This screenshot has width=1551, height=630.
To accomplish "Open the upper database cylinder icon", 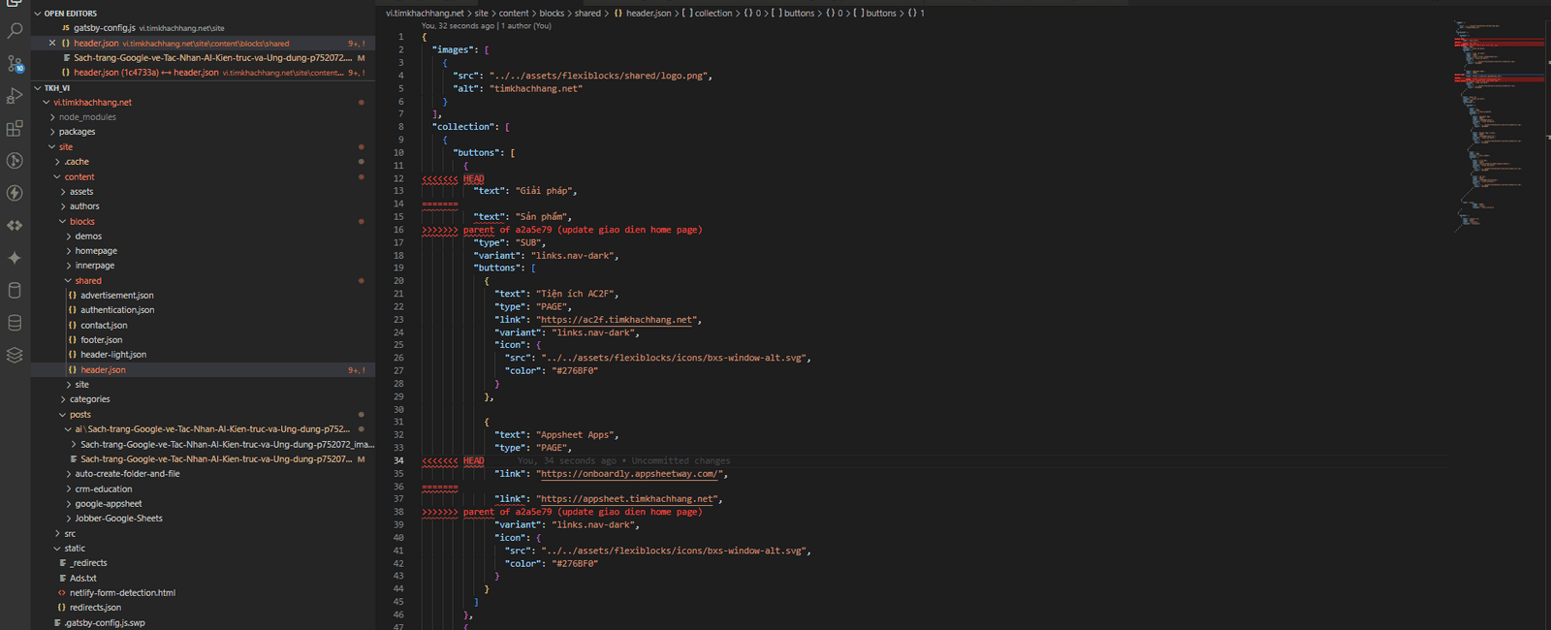I will [x=15, y=290].
